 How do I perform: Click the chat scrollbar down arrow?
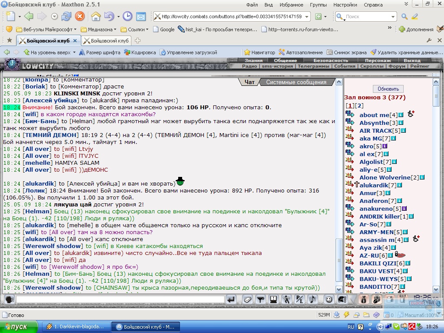coord(339,289)
